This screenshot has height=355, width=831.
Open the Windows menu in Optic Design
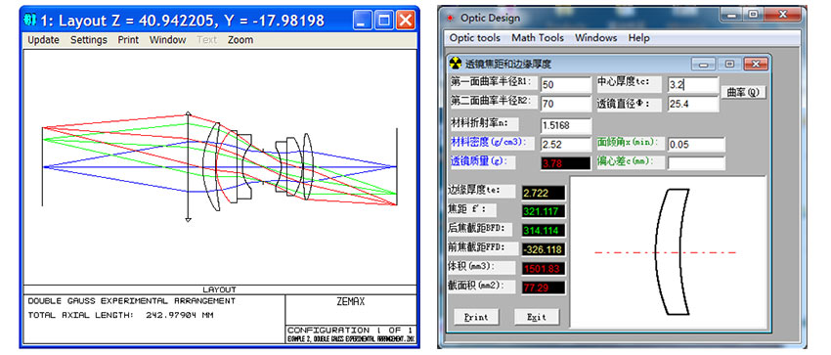click(x=595, y=37)
